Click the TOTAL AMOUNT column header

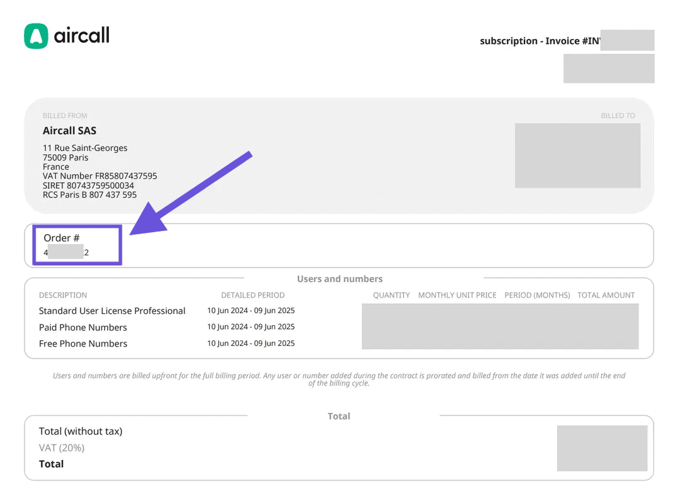[606, 295]
